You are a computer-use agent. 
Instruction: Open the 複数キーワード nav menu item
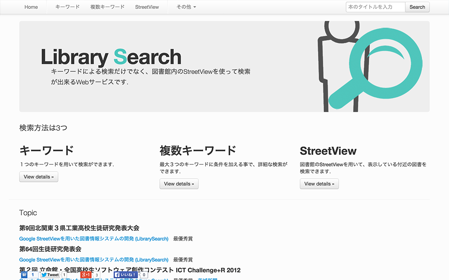(x=107, y=7)
